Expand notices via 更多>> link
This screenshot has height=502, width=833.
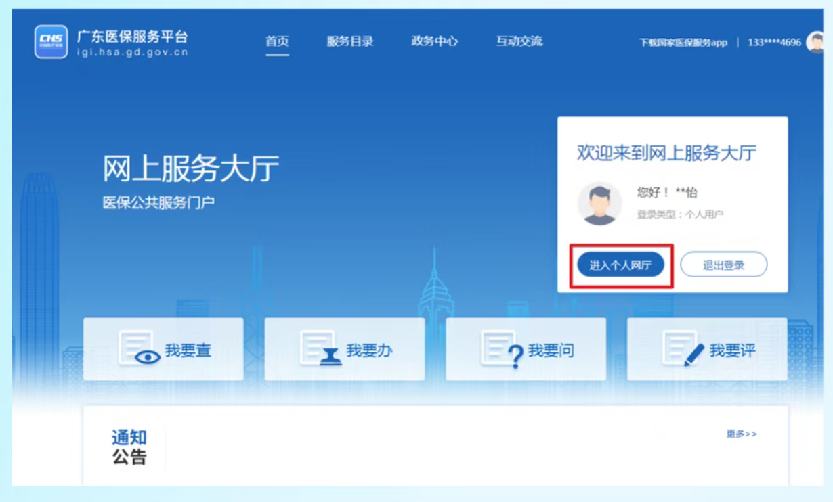[x=742, y=434]
